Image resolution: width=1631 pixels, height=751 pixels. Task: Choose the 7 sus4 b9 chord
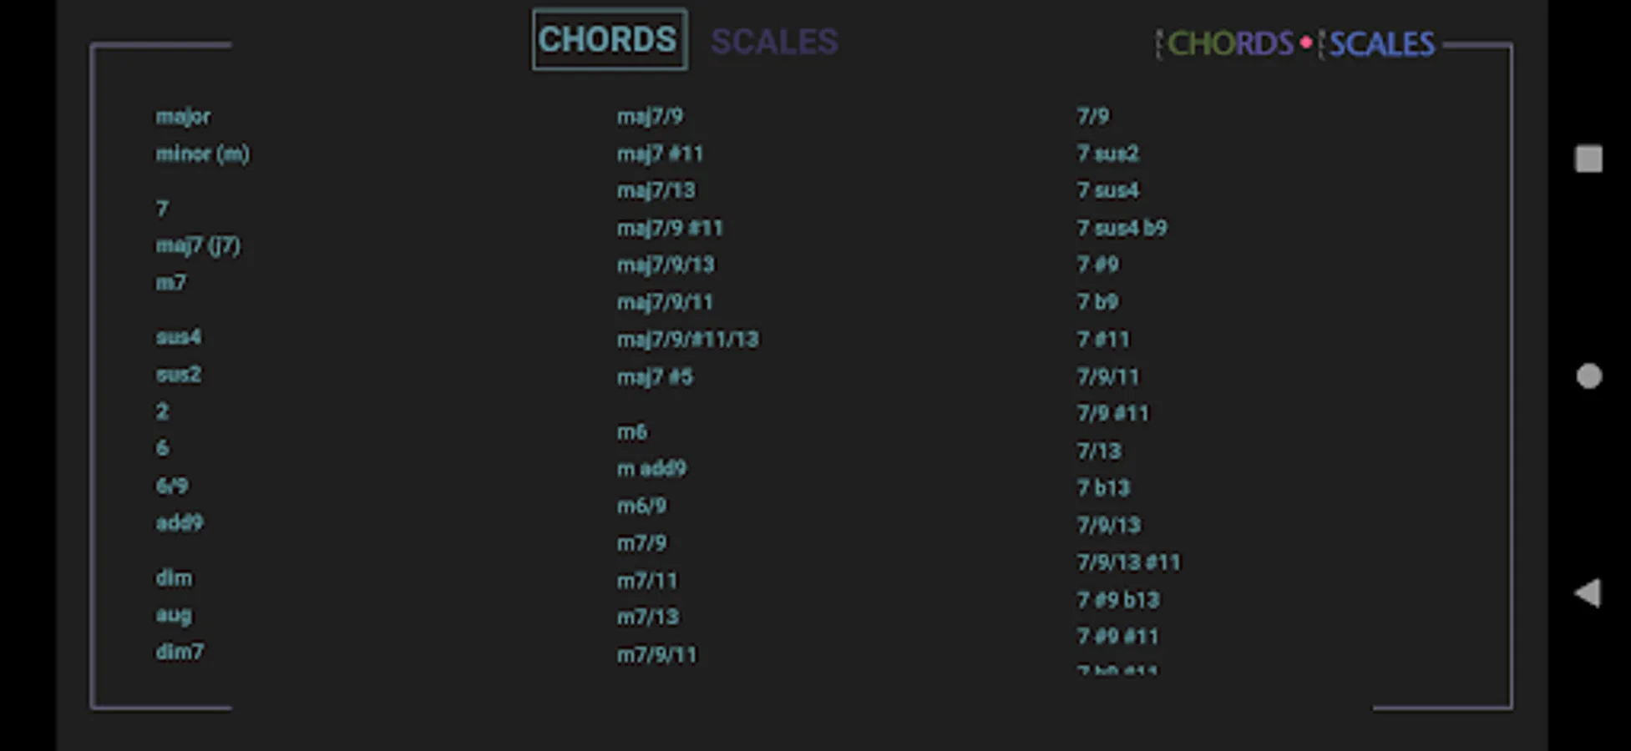point(1122,228)
